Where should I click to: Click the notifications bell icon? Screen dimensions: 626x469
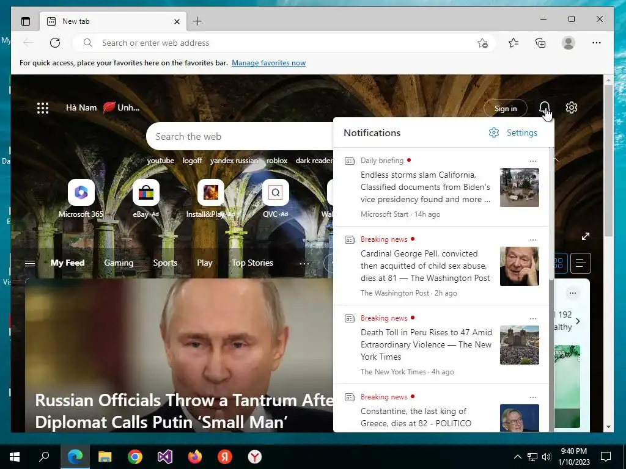[544, 107]
